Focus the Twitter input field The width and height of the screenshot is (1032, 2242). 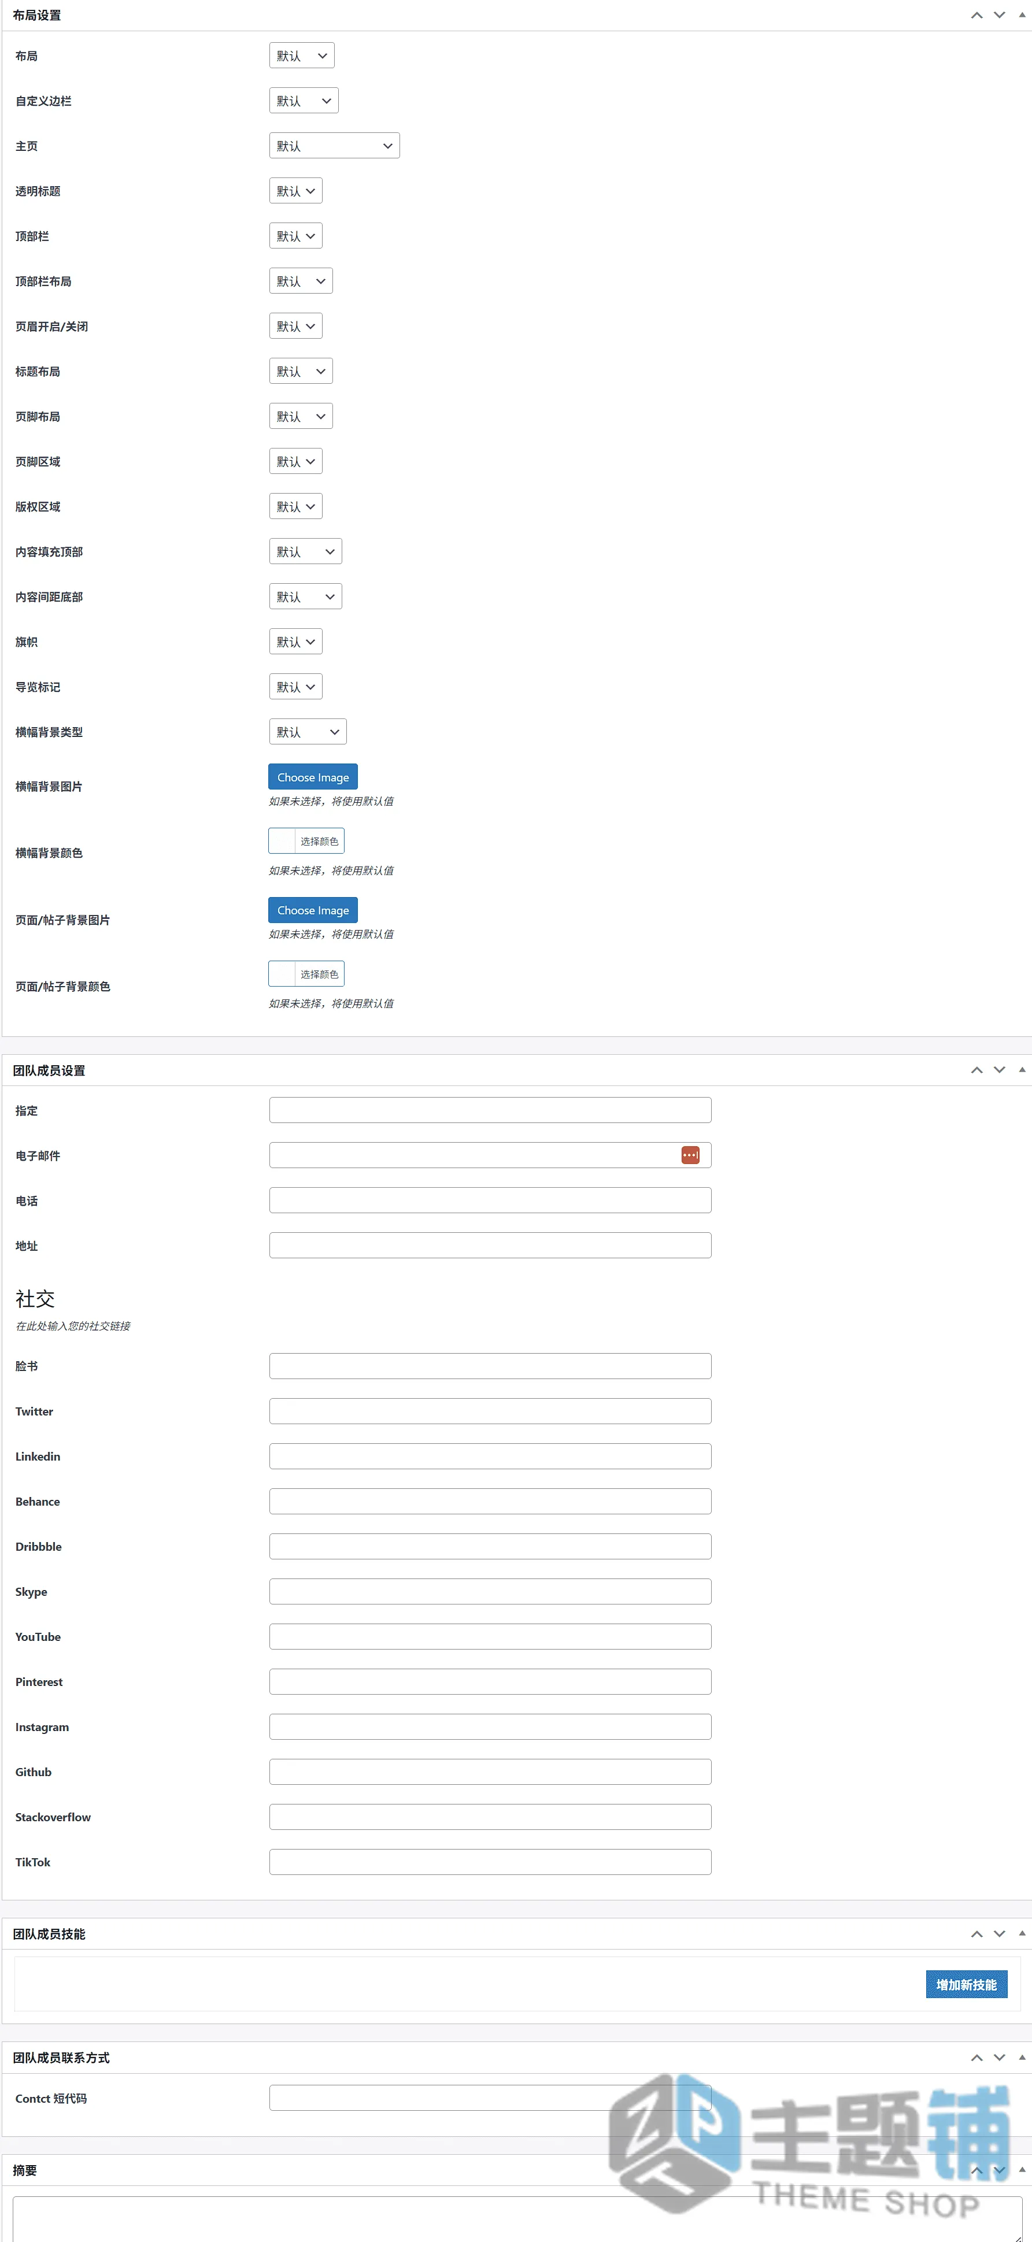pos(490,1411)
